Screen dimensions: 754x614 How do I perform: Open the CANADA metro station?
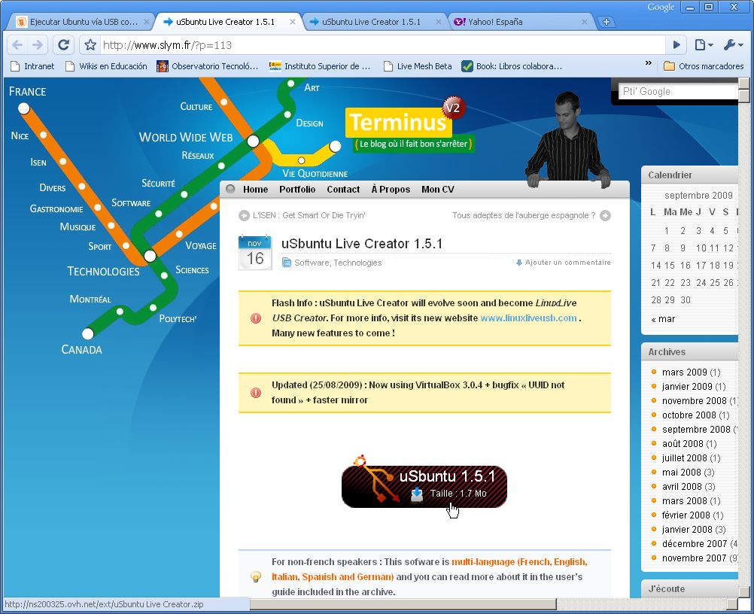pyautogui.click(x=82, y=350)
